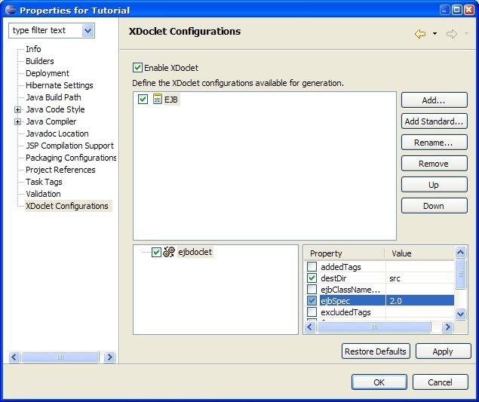Viewport: 479px width, 402px height.
Task: Select Project References entry
Action: (60, 170)
